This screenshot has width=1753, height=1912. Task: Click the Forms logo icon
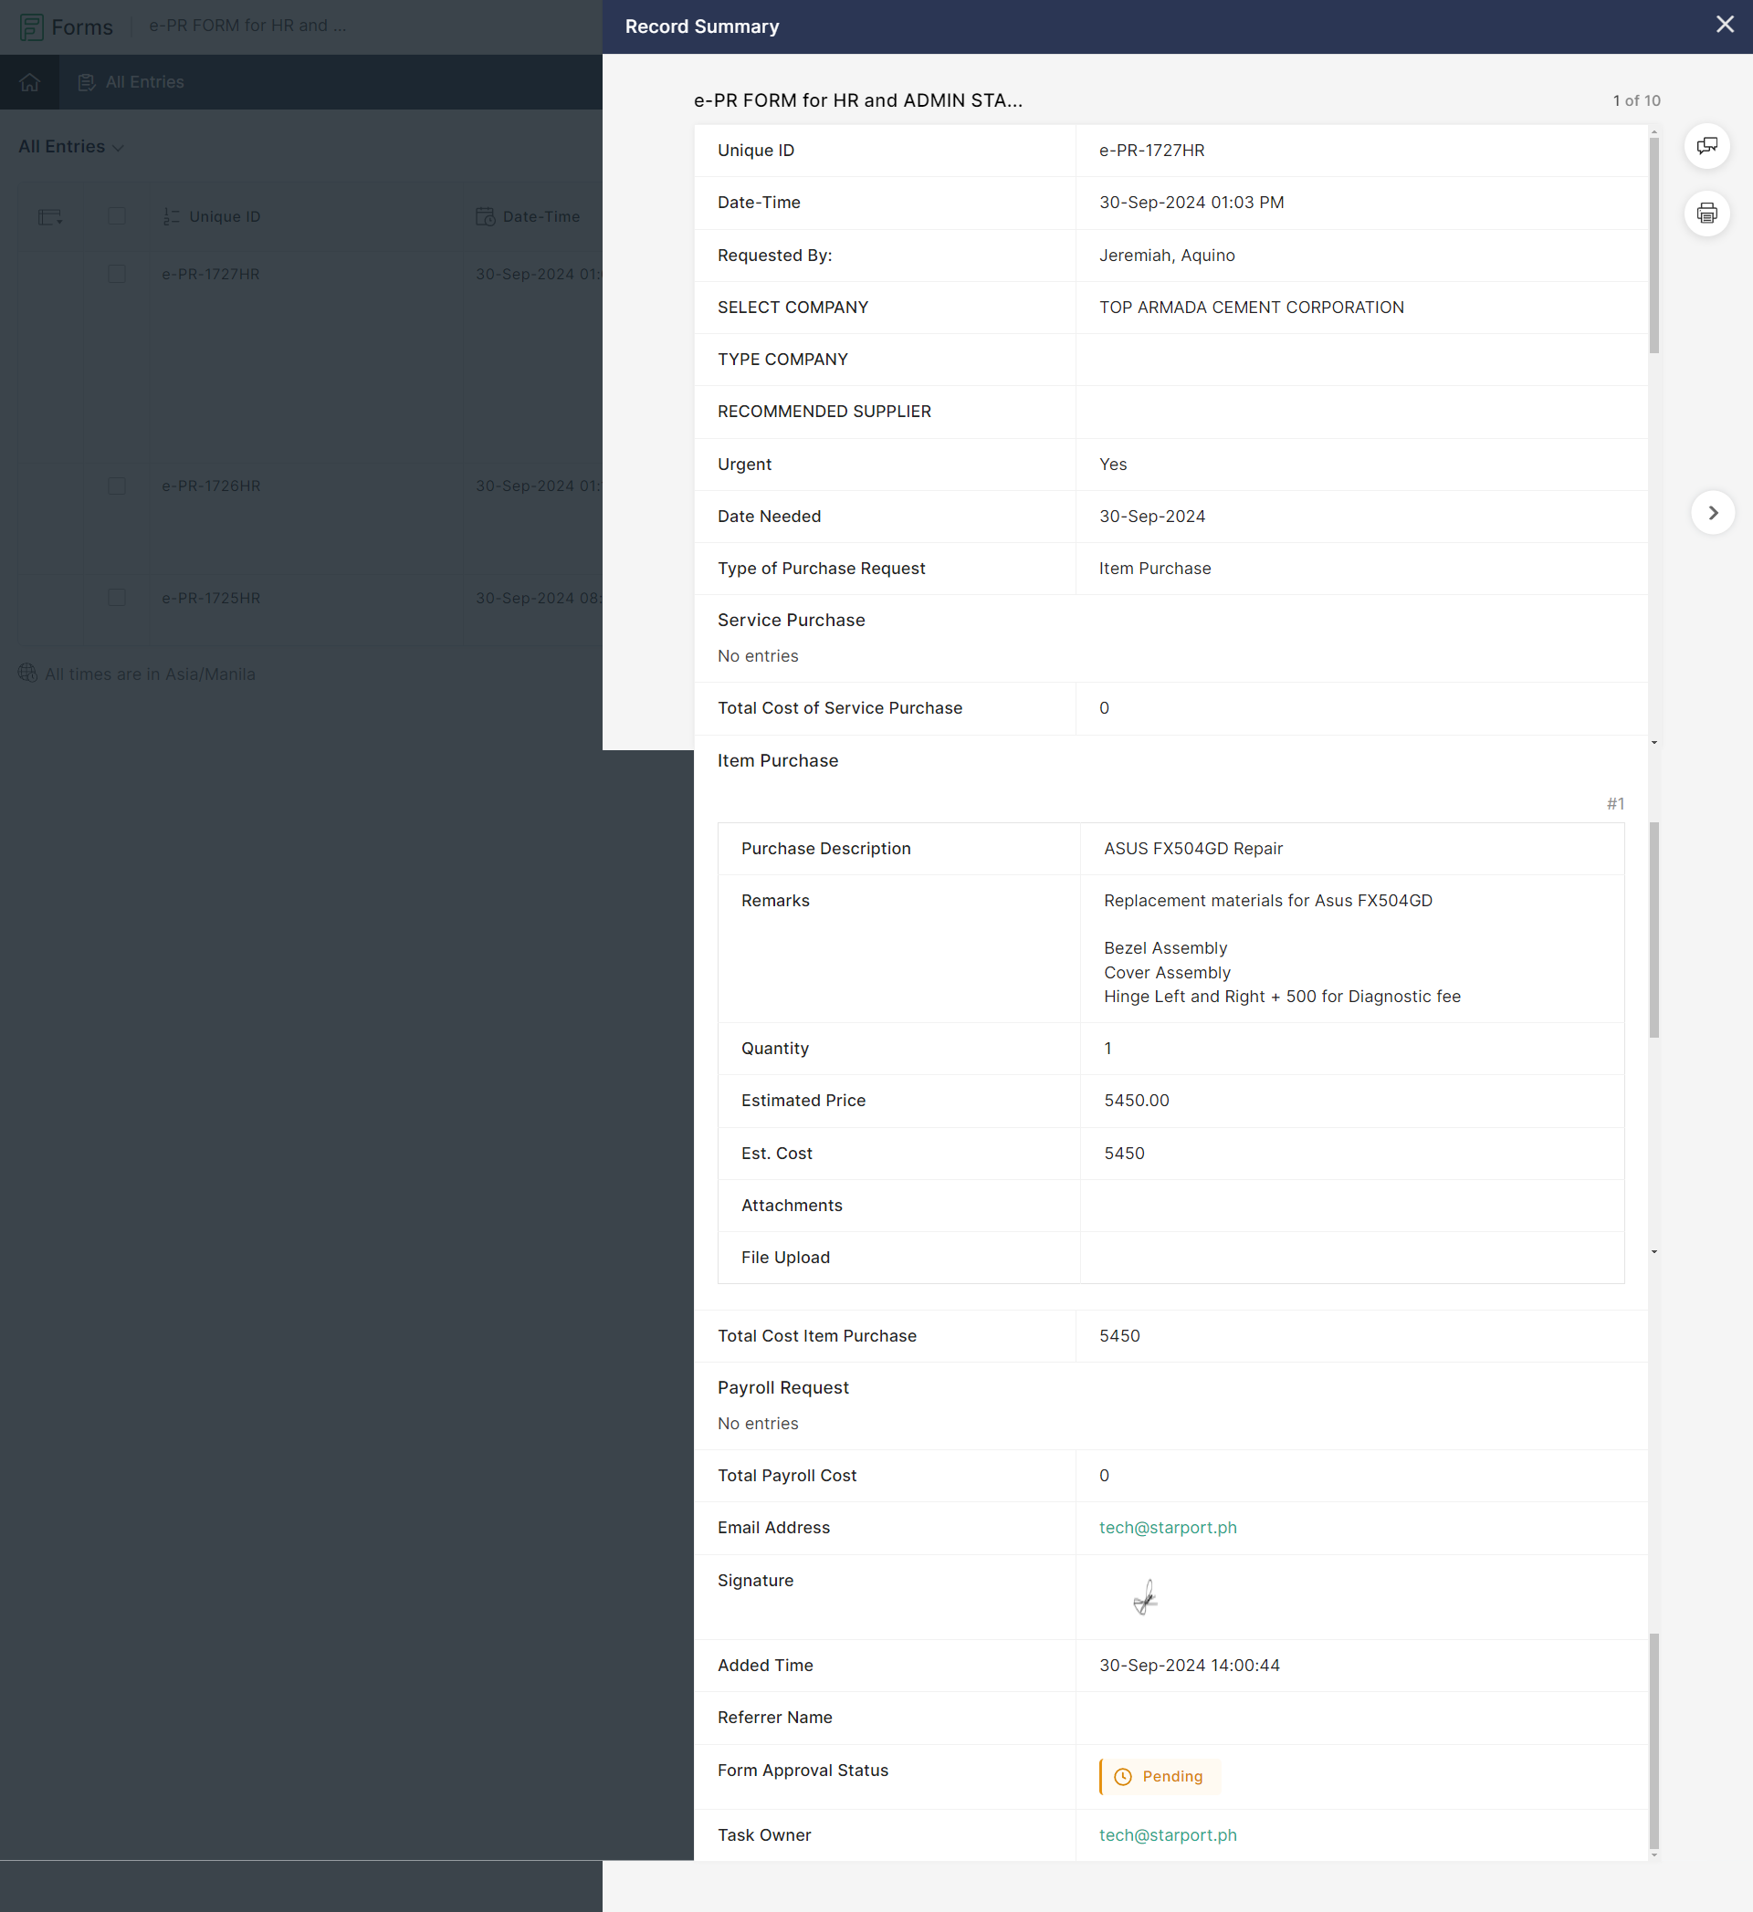pos(31,26)
